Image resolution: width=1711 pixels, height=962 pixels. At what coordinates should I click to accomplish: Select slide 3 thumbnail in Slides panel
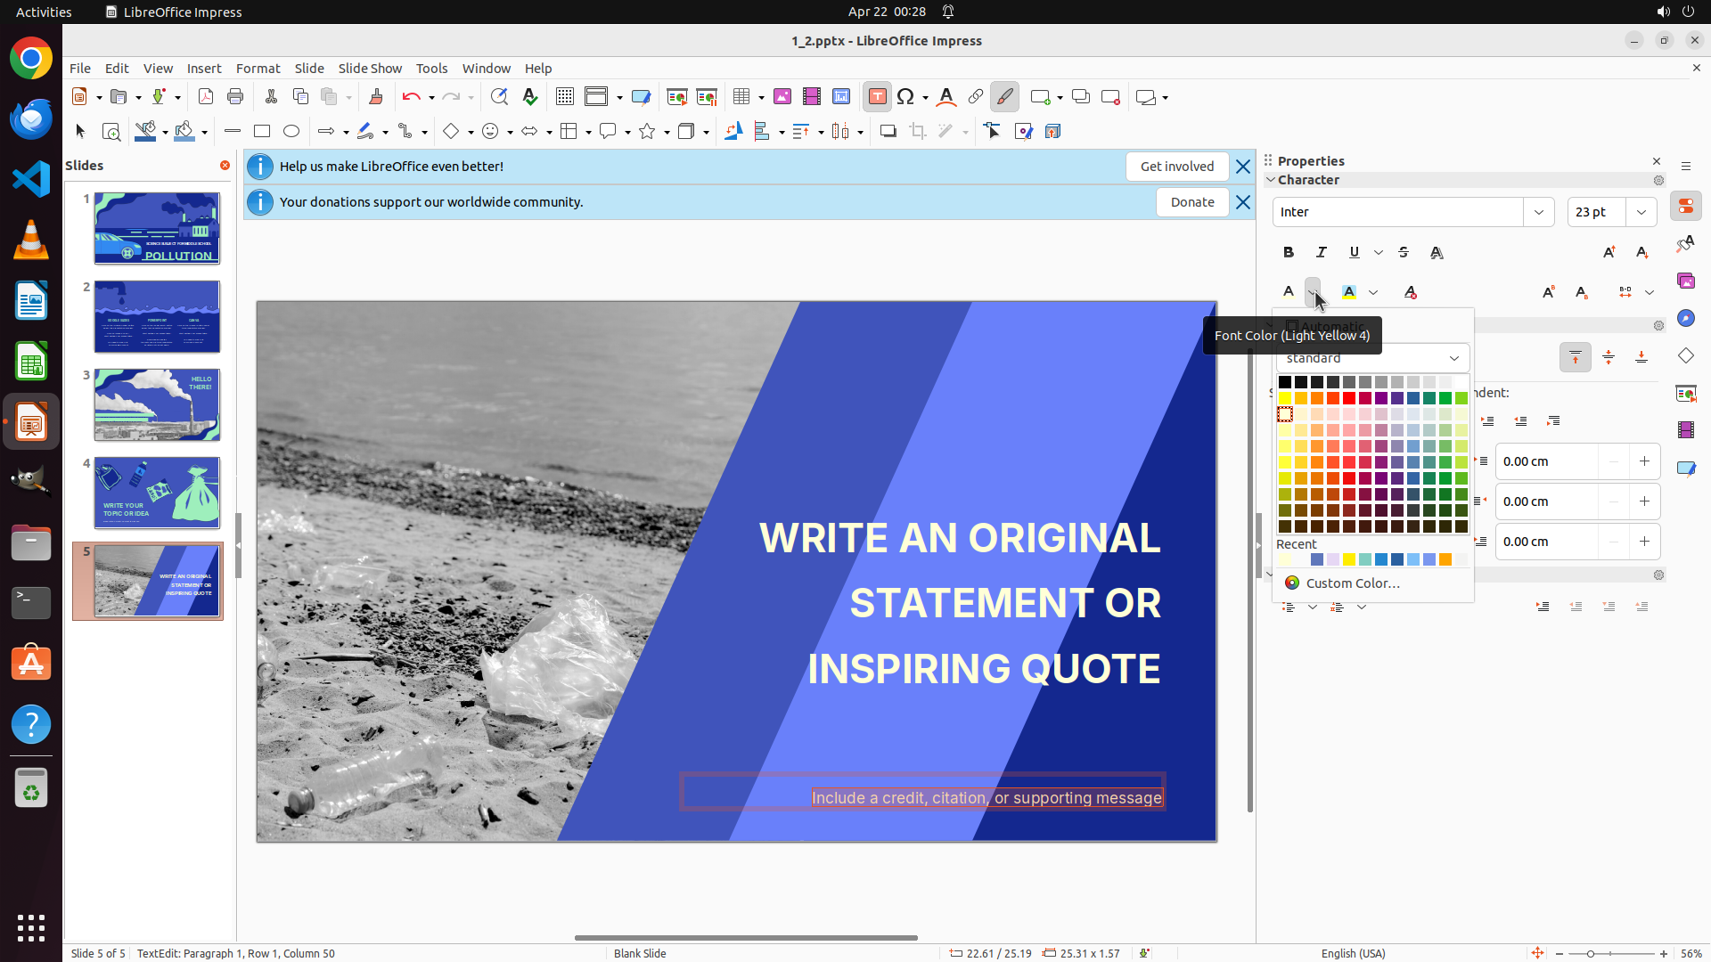click(x=157, y=405)
